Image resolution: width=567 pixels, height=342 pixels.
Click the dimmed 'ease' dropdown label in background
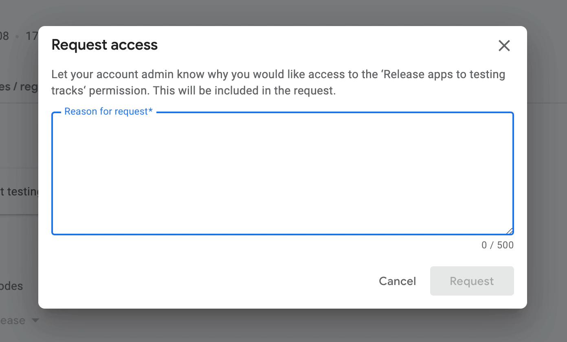pyautogui.click(x=13, y=321)
